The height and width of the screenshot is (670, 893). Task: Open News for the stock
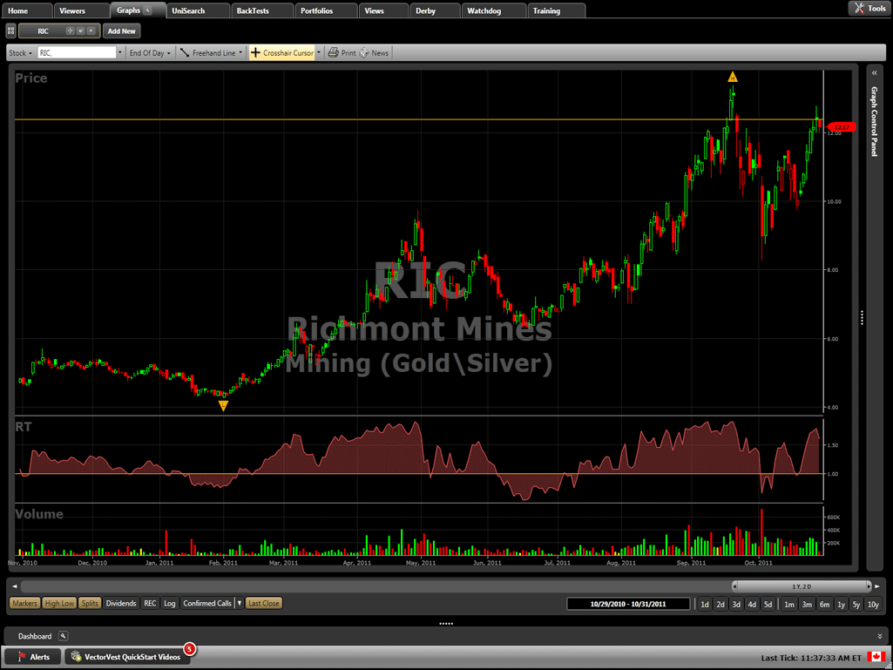coord(375,53)
